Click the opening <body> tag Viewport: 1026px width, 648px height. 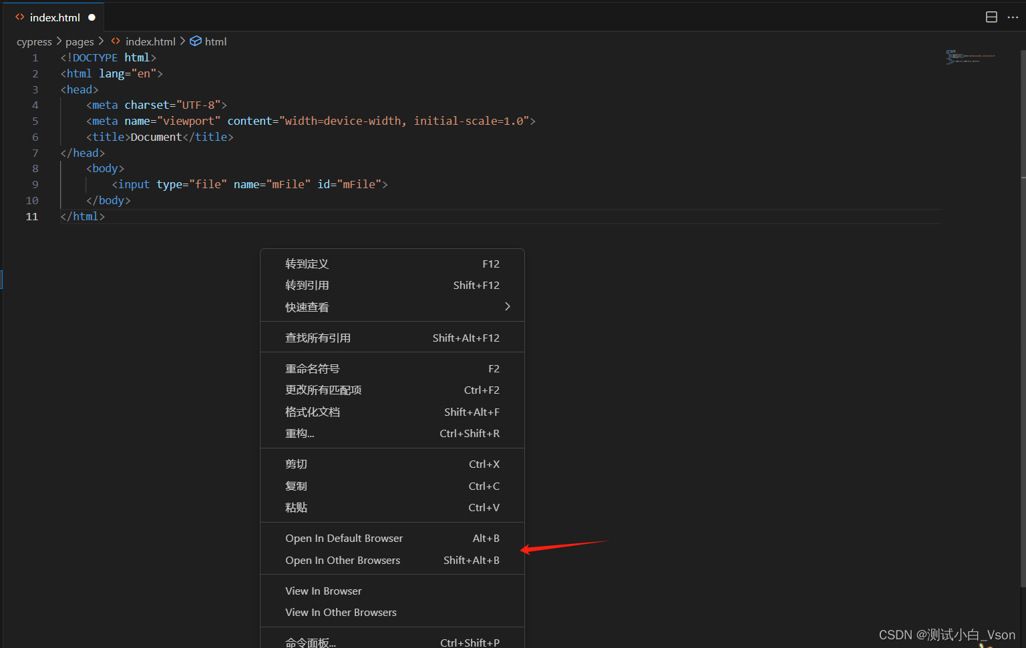click(x=105, y=168)
